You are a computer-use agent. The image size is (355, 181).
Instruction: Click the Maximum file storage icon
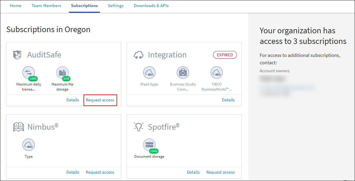coord(62,73)
